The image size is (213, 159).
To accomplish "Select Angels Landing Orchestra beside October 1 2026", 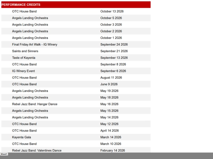I will 30,38.
